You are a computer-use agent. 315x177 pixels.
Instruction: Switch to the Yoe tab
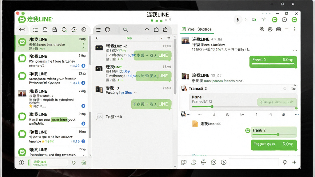tap(188, 29)
